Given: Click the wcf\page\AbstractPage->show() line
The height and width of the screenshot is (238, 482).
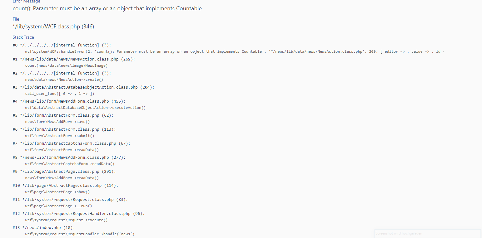Looking at the screenshot, I should click(57, 192).
